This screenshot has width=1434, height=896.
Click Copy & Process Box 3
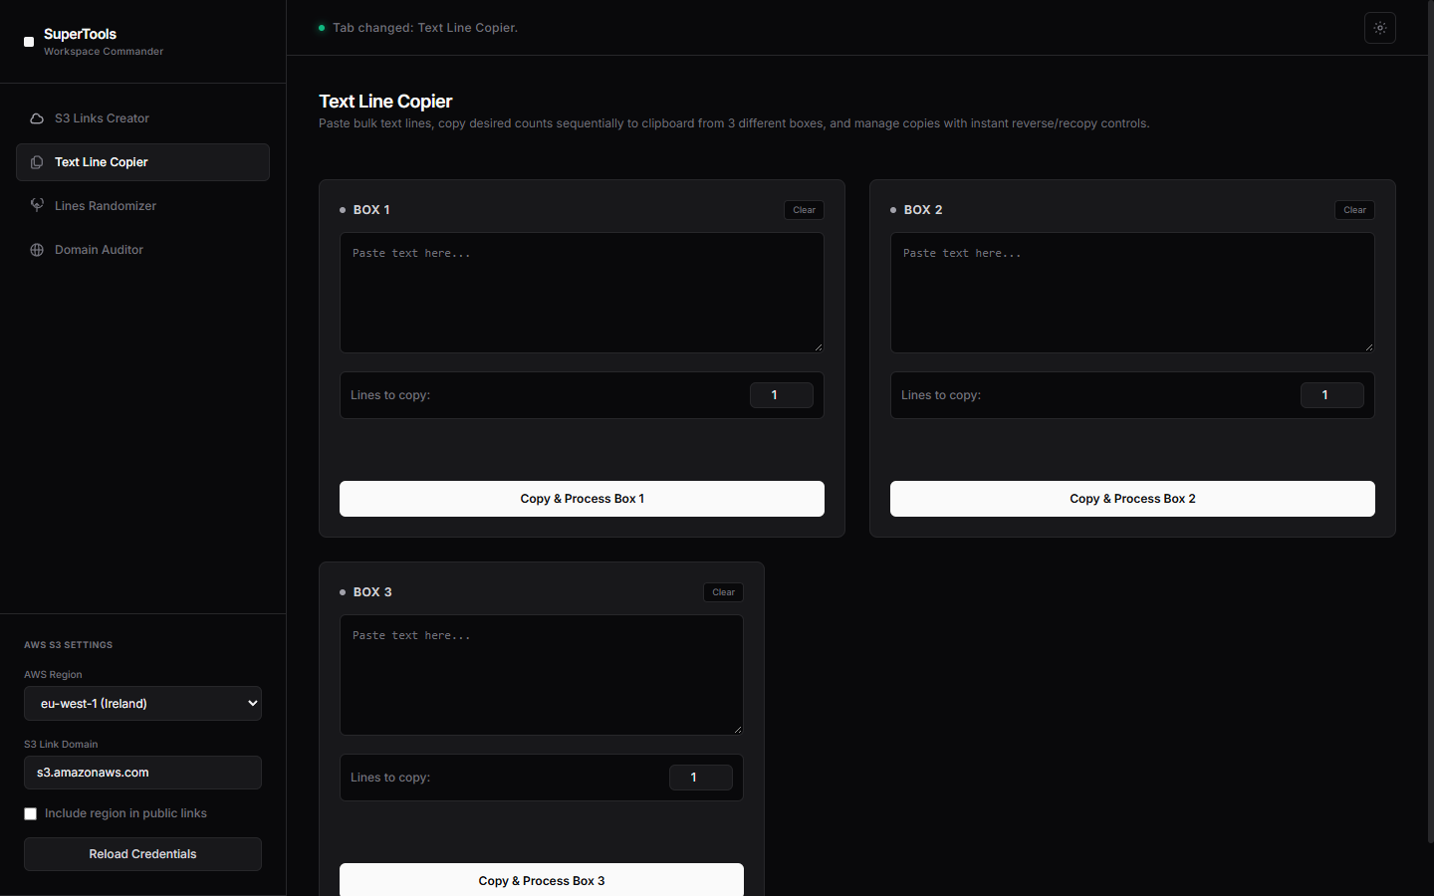[x=542, y=880]
